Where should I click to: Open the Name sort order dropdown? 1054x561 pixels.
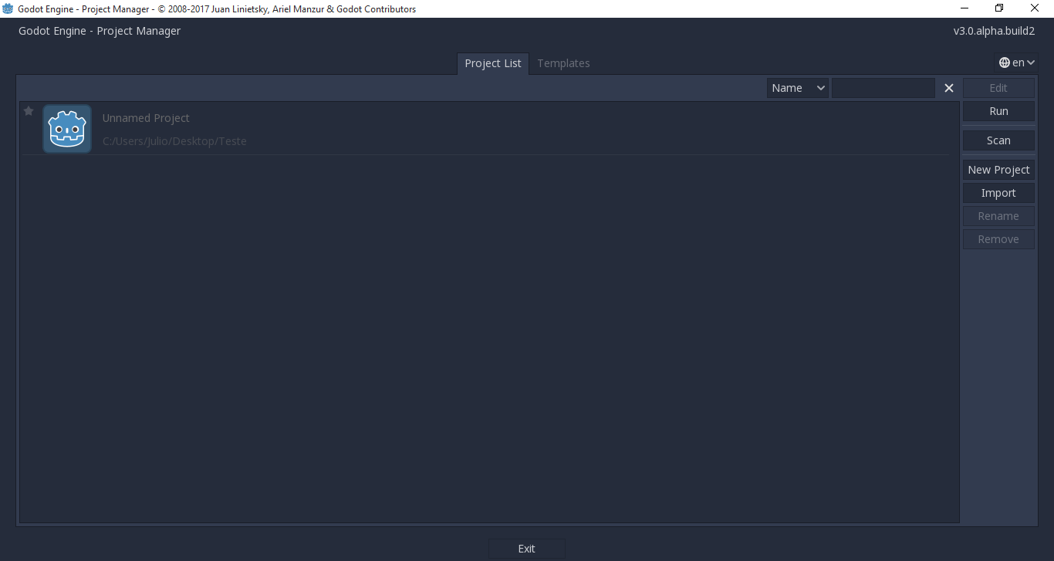click(797, 87)
